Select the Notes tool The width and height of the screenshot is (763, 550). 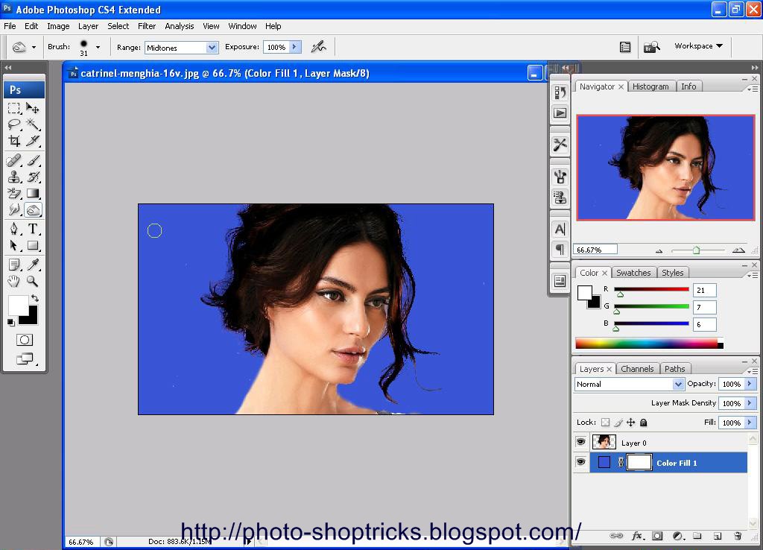coord(14,265)
